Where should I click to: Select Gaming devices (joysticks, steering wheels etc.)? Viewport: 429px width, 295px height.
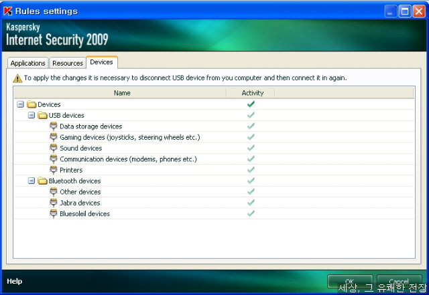(x=130, y=137)
